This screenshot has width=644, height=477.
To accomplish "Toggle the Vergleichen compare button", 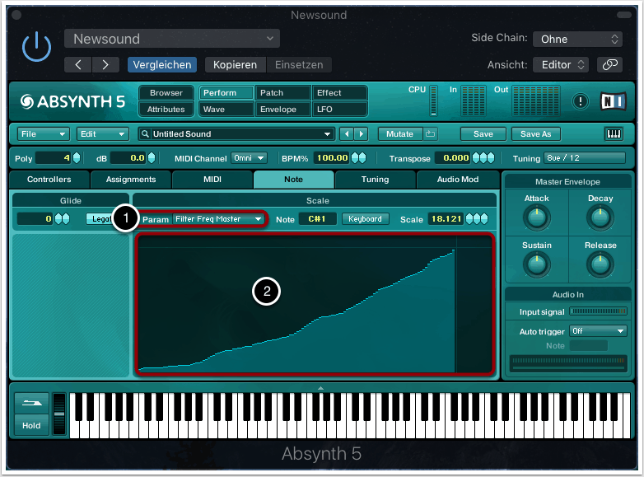I will [x=161, y=64].
